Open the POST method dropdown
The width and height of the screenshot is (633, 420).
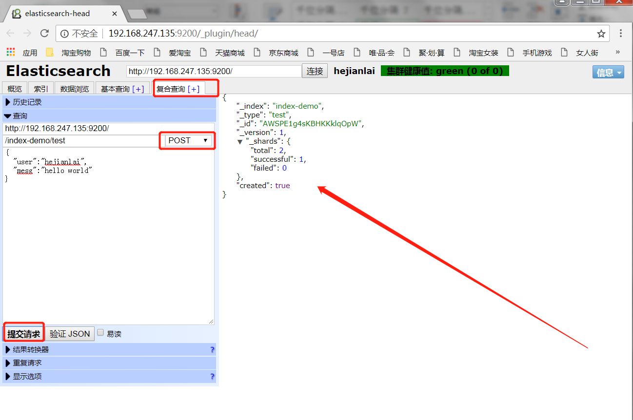pos(188,140)
